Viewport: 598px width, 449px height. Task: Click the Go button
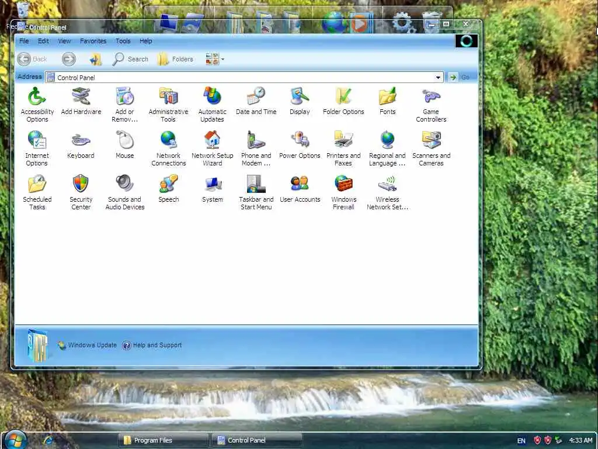coord(459,77)
